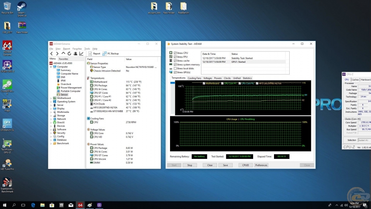Open Microsoft Edge from taskbar
The width and height of the screenshot is (371, 209).
(33, 205)
